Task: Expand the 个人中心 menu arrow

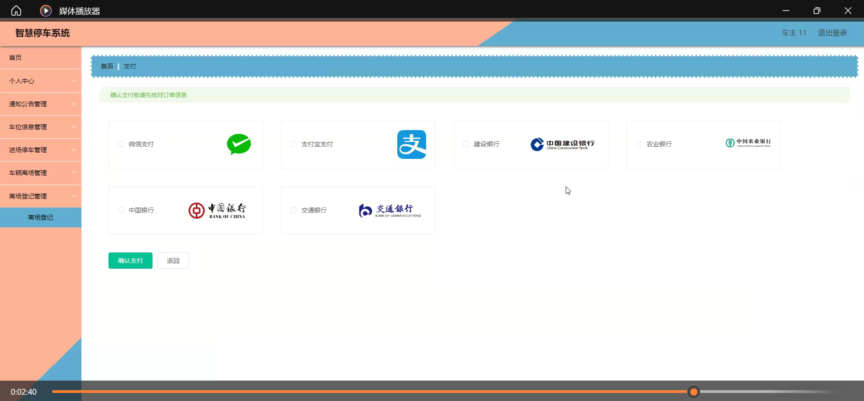Action: pos(74,81)
